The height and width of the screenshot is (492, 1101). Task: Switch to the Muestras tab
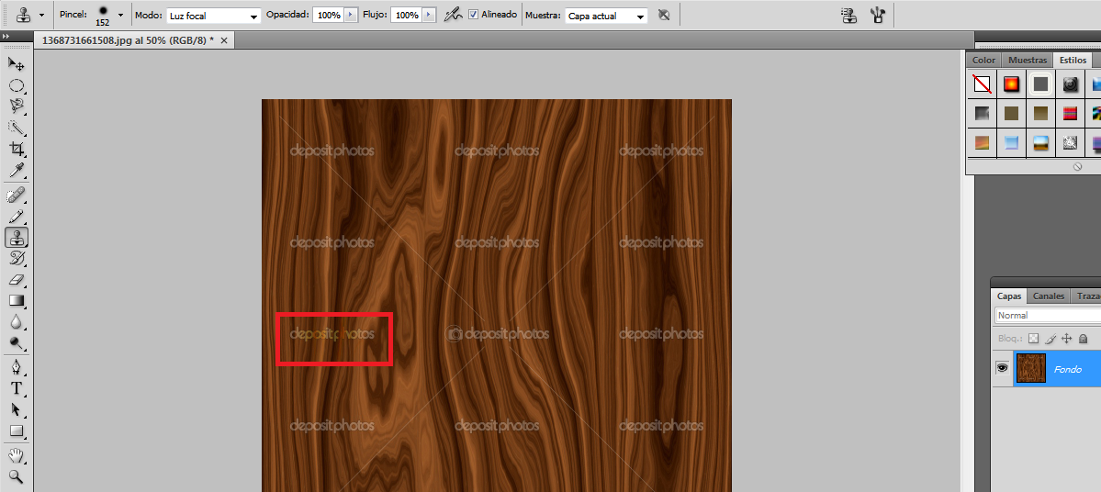click(x=1028, y=61)
